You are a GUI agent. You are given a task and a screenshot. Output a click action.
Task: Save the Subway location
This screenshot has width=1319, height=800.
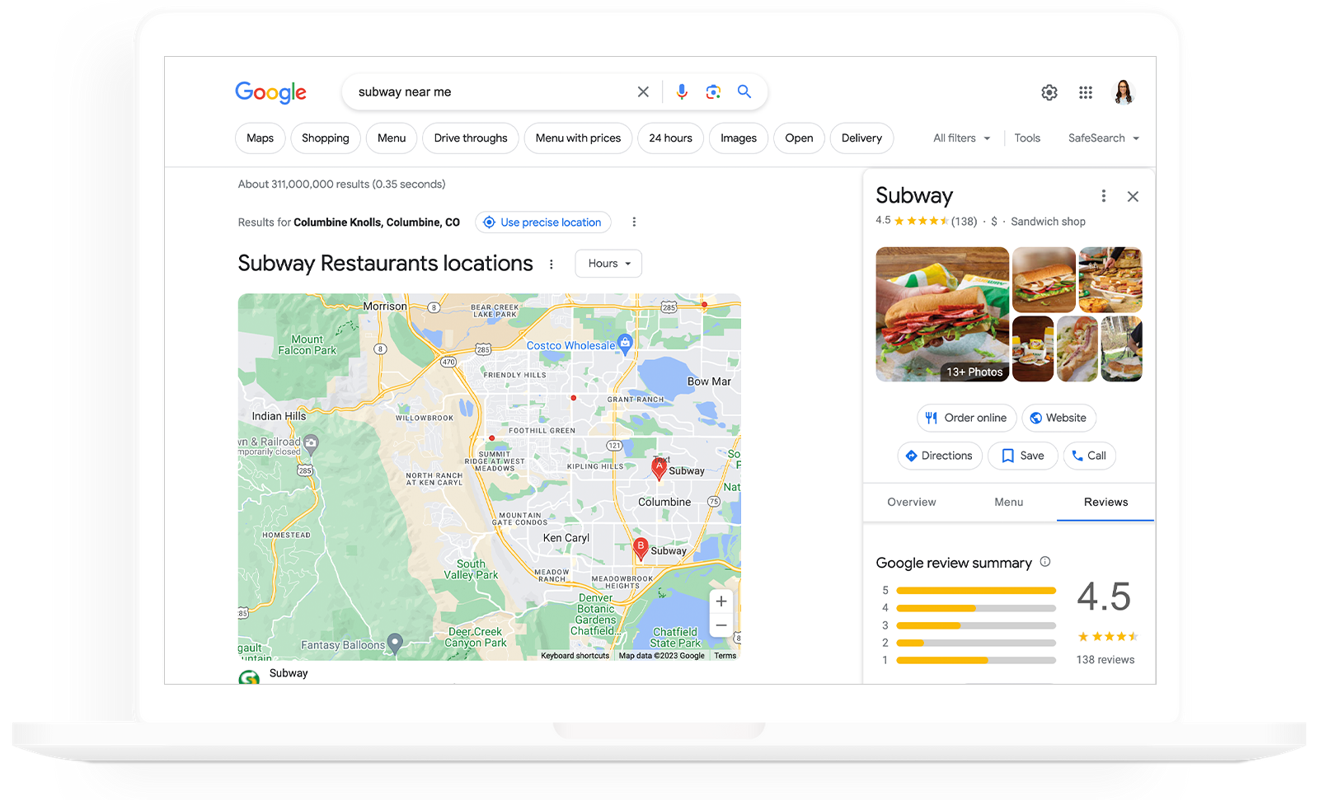[x=1022, y=456]
